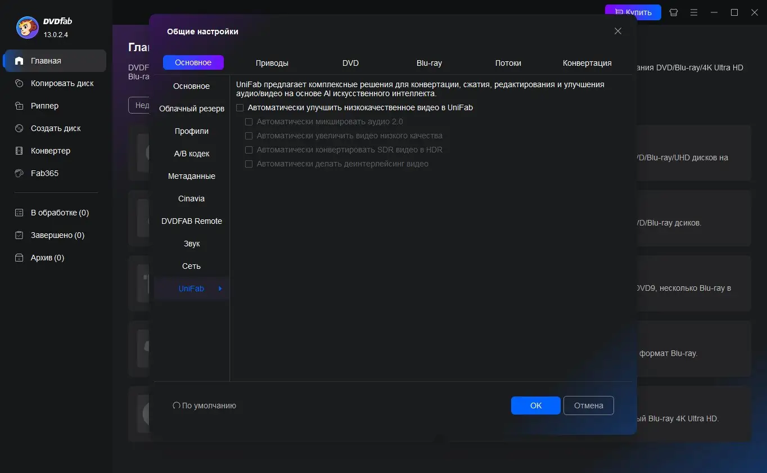Open the Метаданные section
Screen dimensions: 767x473
pos(192,176)
